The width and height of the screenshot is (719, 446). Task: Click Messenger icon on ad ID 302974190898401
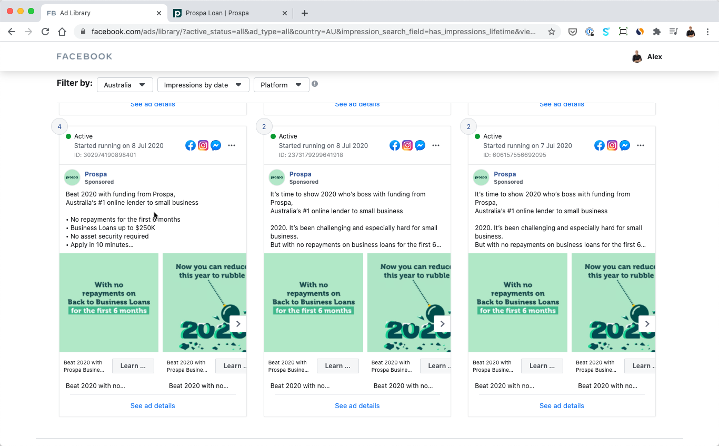click(x=216, y=145)
